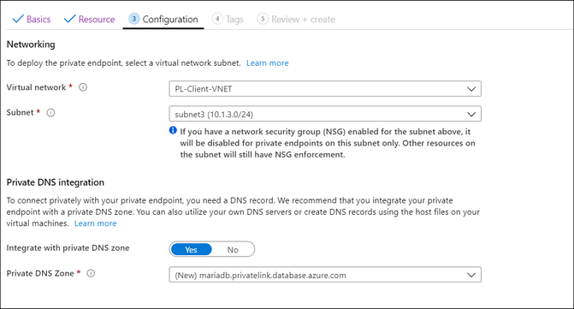The height and width of the screenshot is (309, 574).
Task: Expand the Subnet dropdown showing subnet3
Action: [325, 114]
